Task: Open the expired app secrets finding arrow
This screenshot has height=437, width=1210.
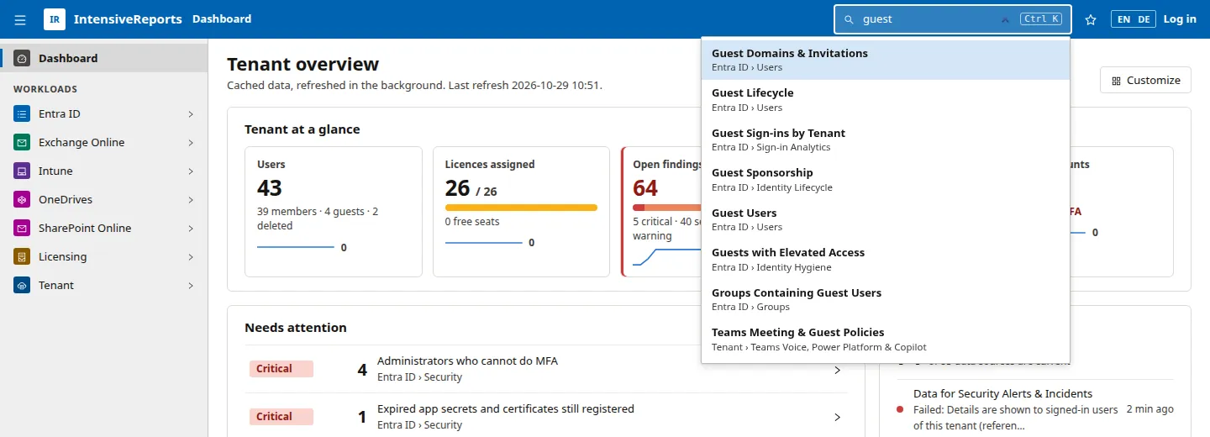Action: 837,417
